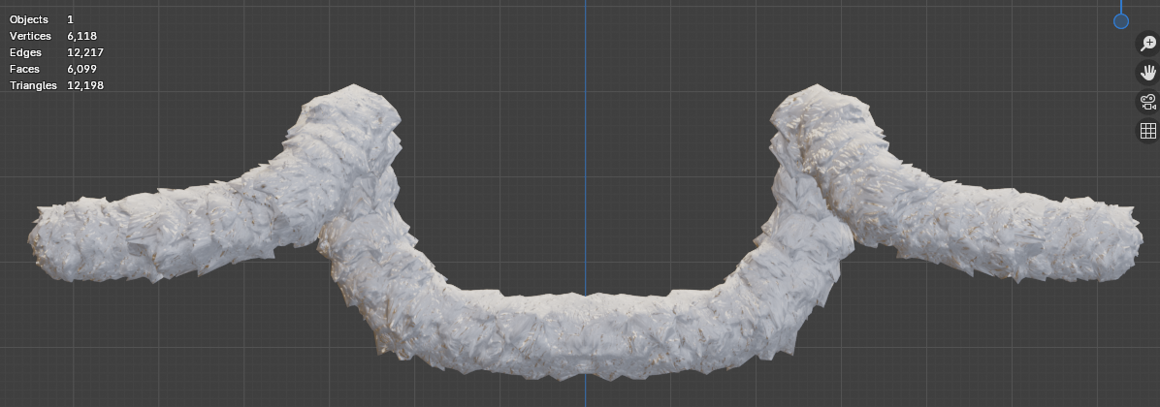Viewport: 1160px width, 407px height.
Task: Click the blue Z axis gizmo circle
Action: click(1121, 21)
